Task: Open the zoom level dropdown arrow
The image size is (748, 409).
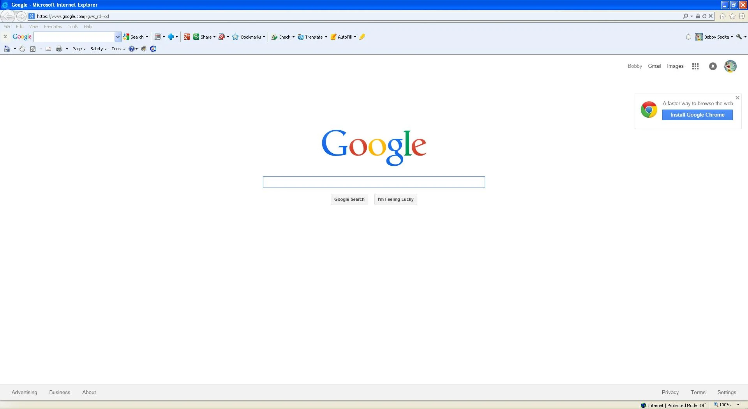Action: click(x=738, y=405)
